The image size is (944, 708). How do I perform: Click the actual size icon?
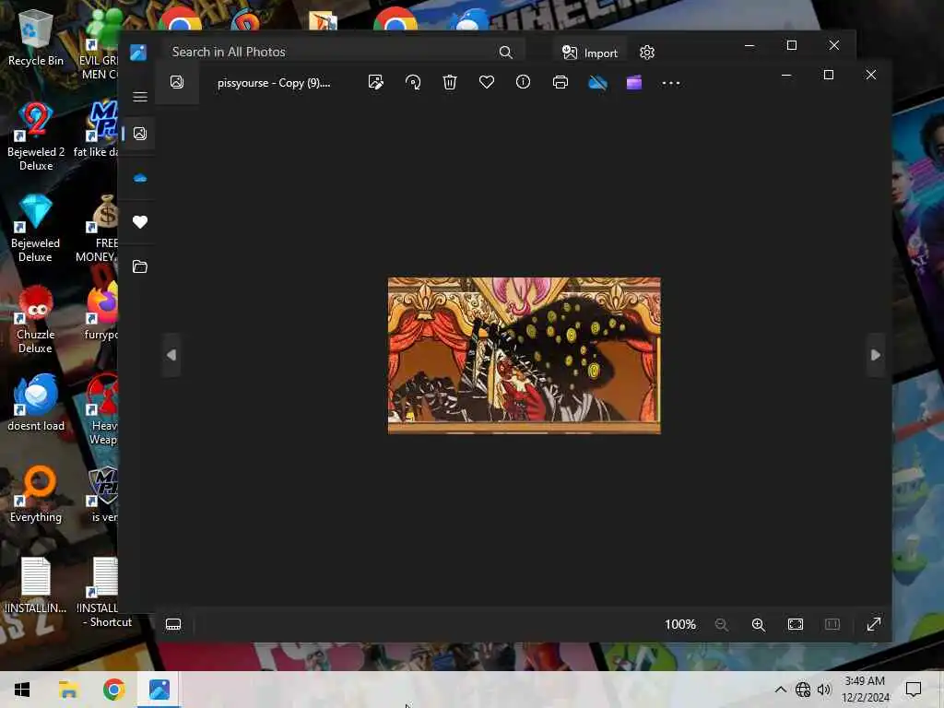[832, 624]
